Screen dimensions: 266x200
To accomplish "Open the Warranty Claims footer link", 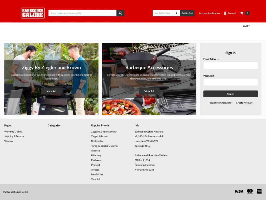I will pyautogui.click(x=13, y=132).
